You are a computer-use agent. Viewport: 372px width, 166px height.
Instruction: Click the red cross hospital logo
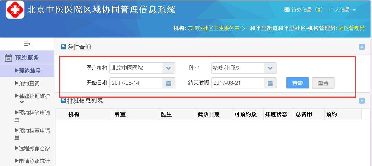pos(15,10)
